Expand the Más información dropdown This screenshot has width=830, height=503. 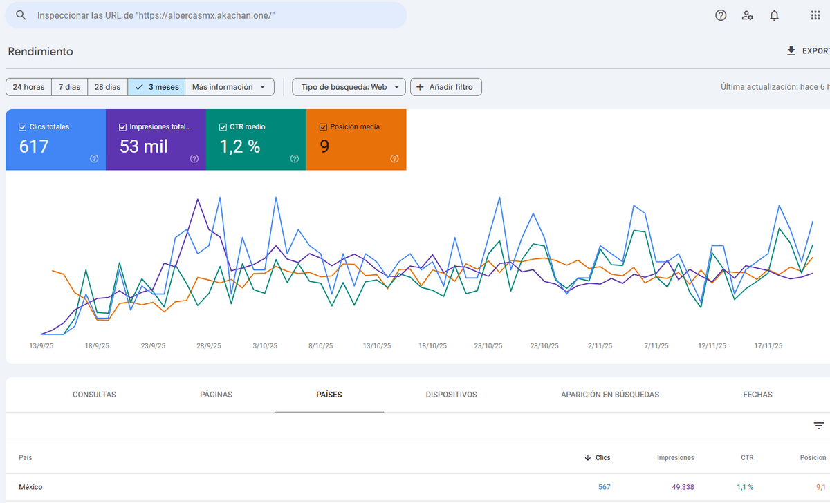[x=230, y=87]
